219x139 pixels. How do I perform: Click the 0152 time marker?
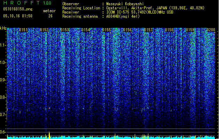point(44,30)
